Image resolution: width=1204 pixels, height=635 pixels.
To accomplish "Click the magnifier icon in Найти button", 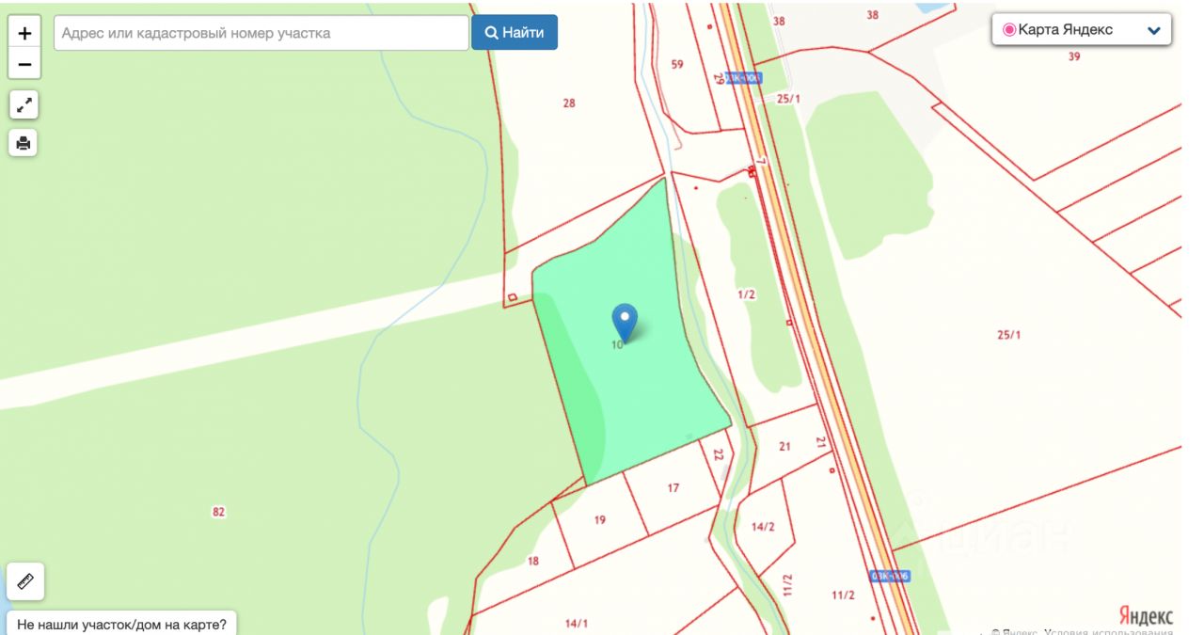I will [491, 33].
